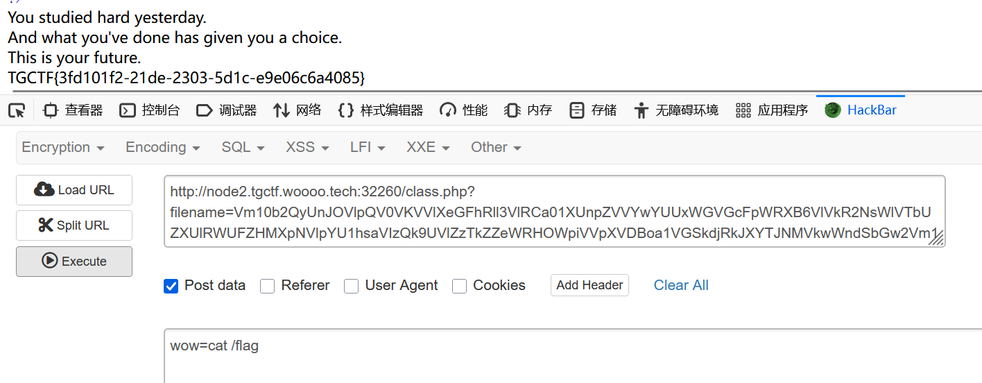Open the SQL dropdown menu
This screenshot has height=383, width=982.
pyautogui.click(x=243, y=147)
